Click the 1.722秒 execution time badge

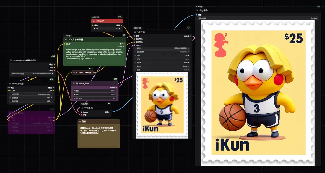[x=68, y=35]
